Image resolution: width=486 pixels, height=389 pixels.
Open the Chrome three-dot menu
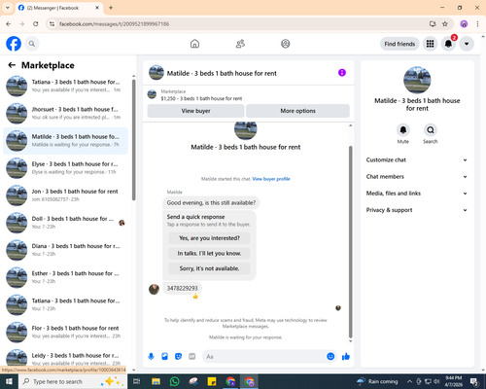[477, 24]
